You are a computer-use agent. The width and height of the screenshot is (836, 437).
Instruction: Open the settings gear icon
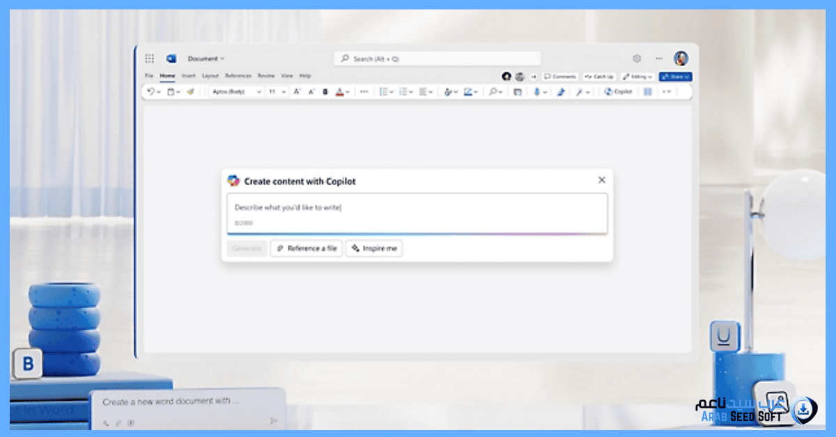tap(636, 58)
